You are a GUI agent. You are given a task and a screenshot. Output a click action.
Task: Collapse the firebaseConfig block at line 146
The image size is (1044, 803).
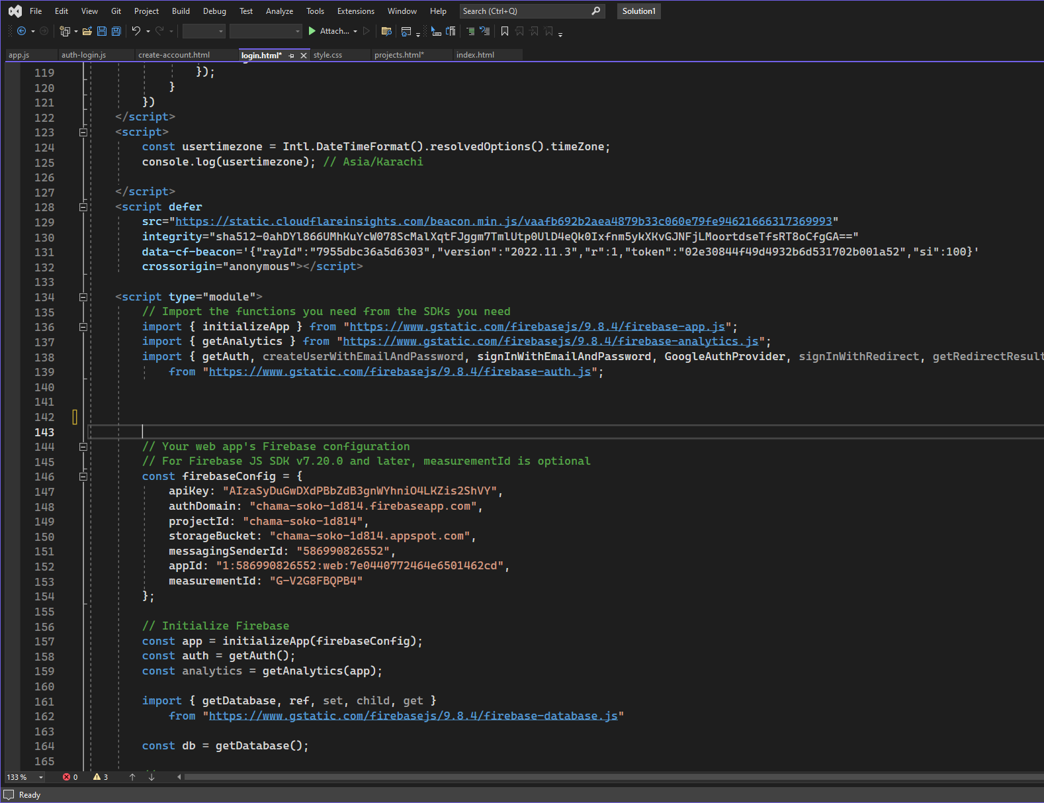[83, 477]
